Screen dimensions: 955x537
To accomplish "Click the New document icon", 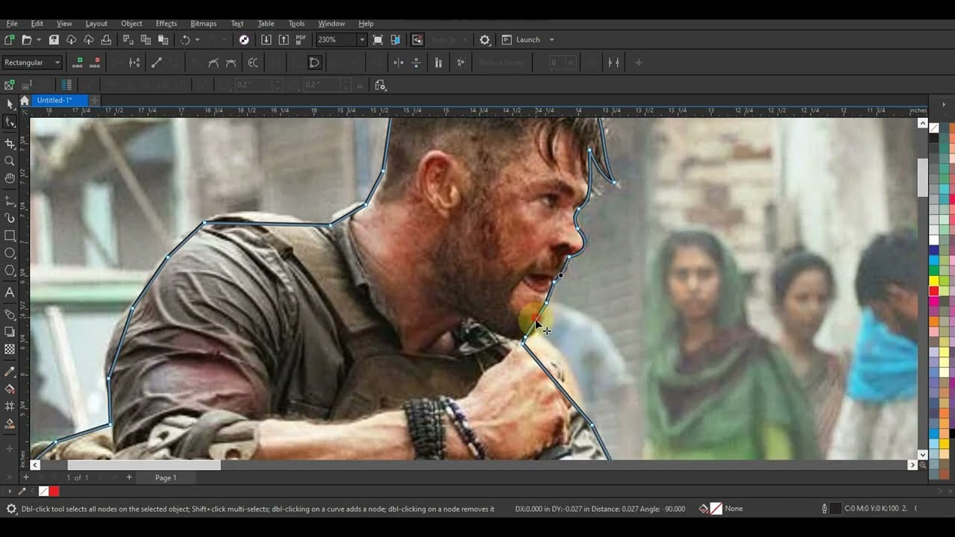I will (9, 40).
